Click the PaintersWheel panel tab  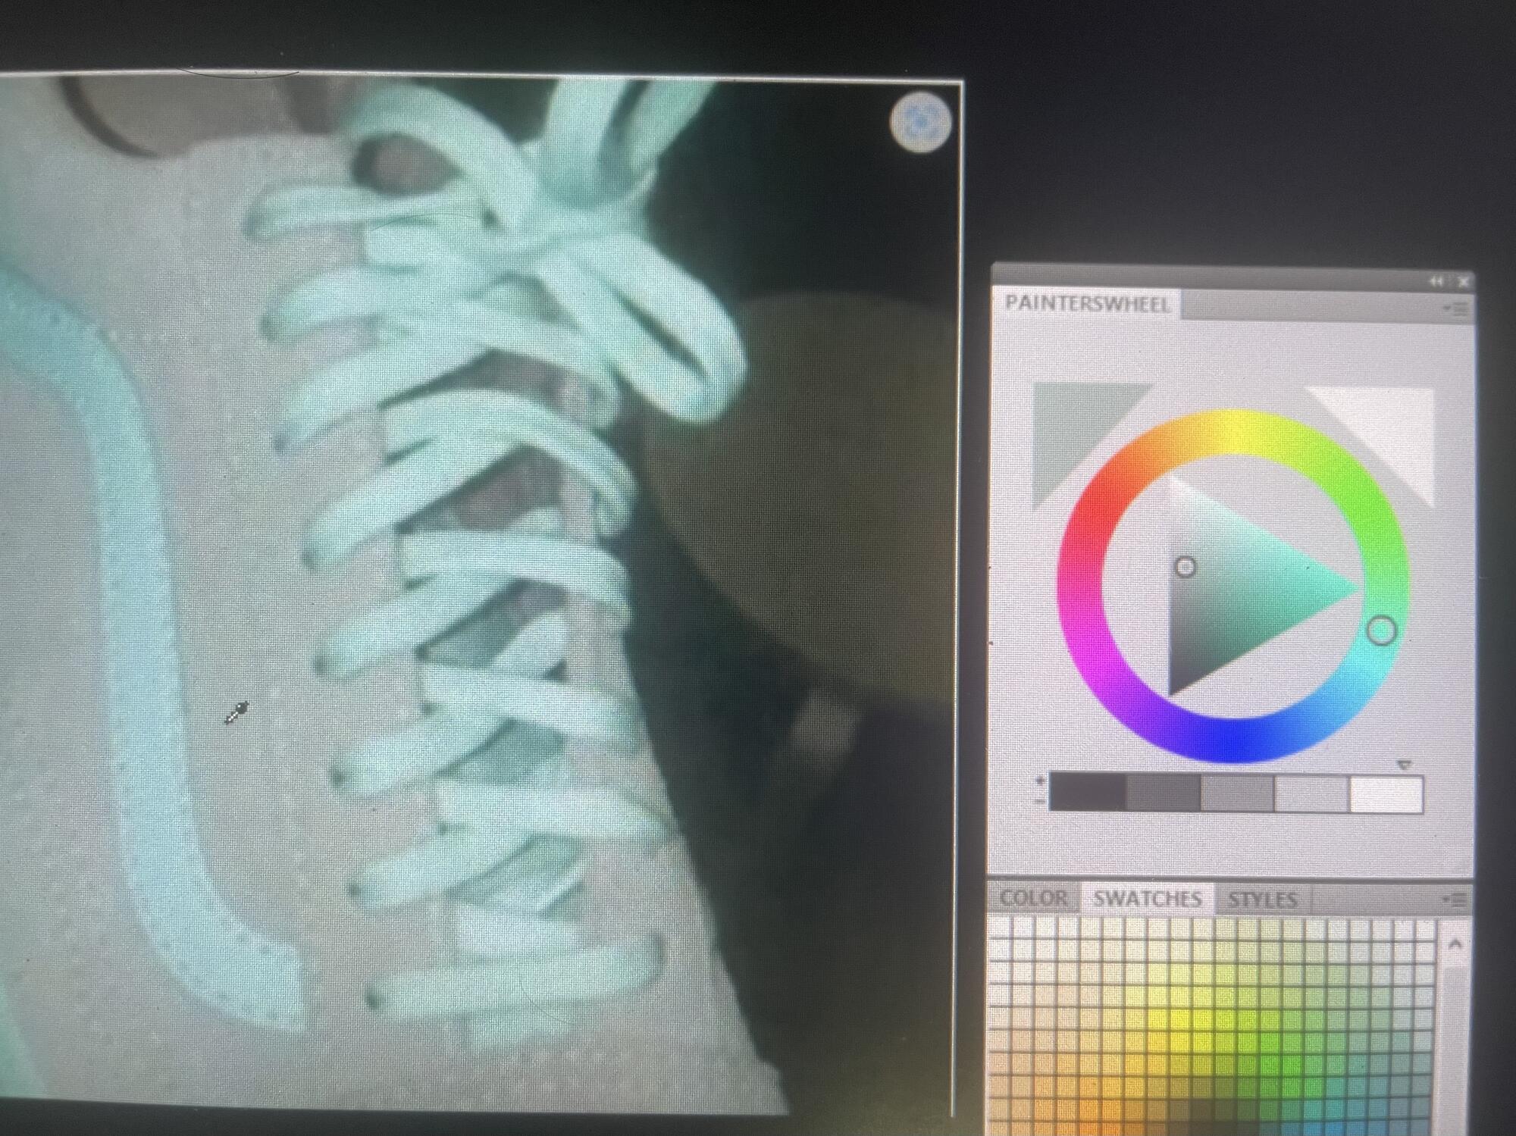1086,305
